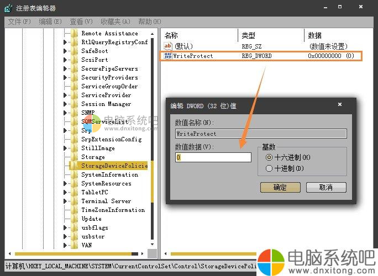The width and height of the screenshot is (378, 276).
Task: Click the usbstor folder icon
Action: pos(75,236)
